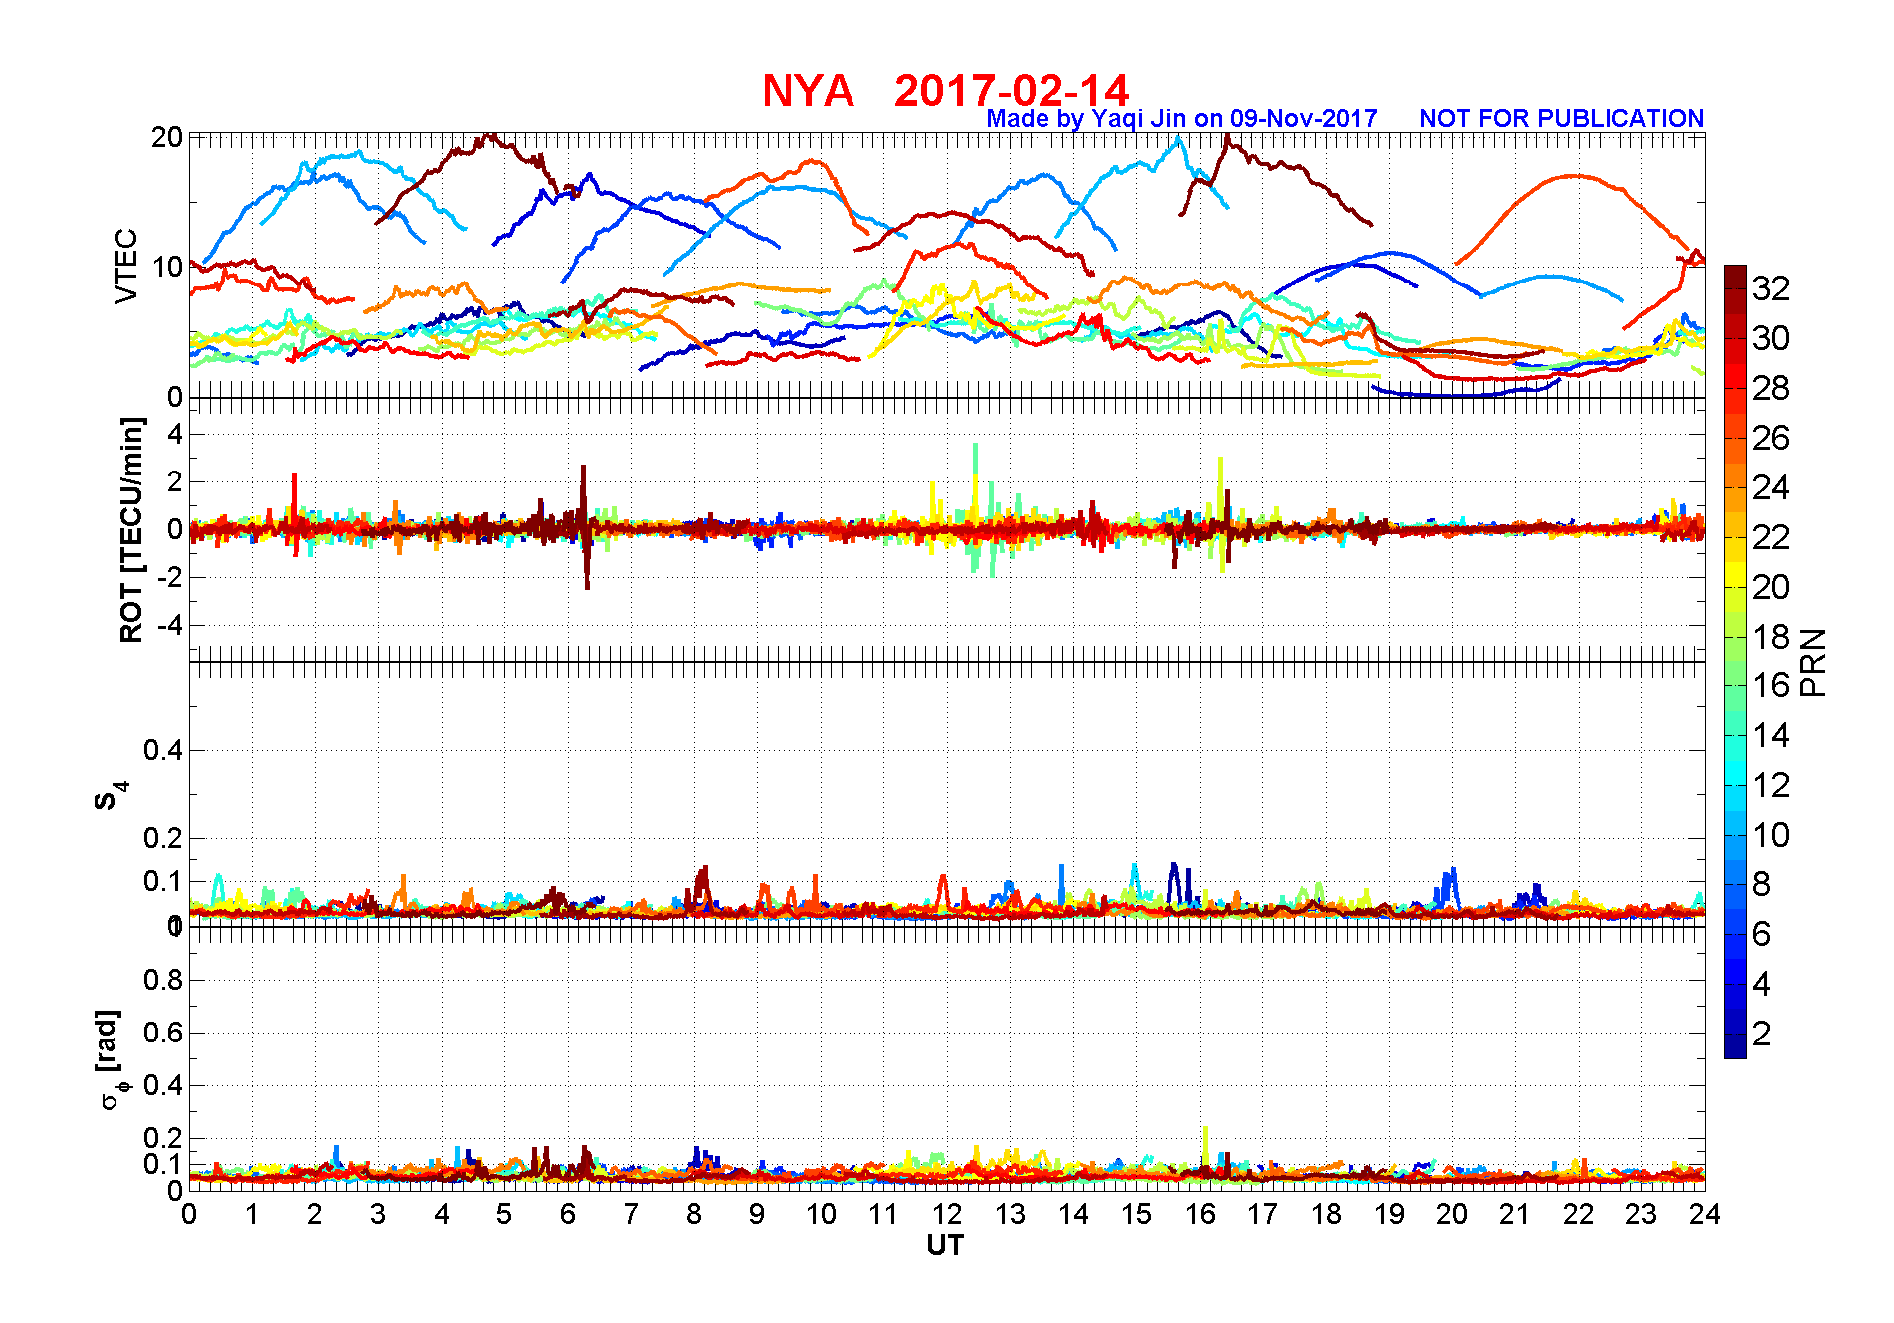The width and height of the screenshot is (1894, 1323).
Task: Click the plot title 'NYA 2017-02-14'
Action: [x=945, y=91]
